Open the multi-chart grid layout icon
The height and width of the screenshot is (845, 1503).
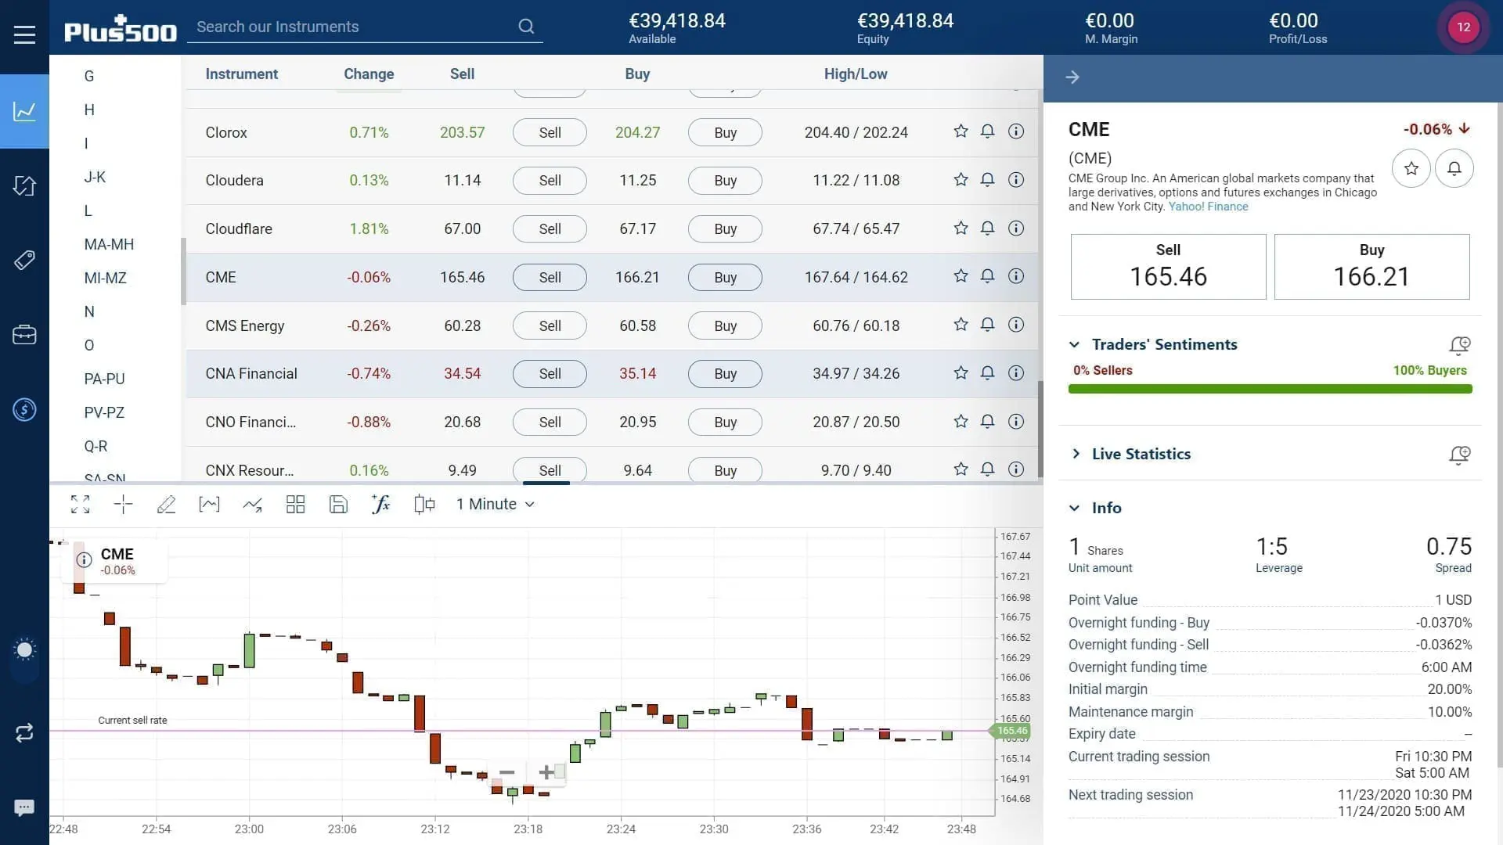295,505
